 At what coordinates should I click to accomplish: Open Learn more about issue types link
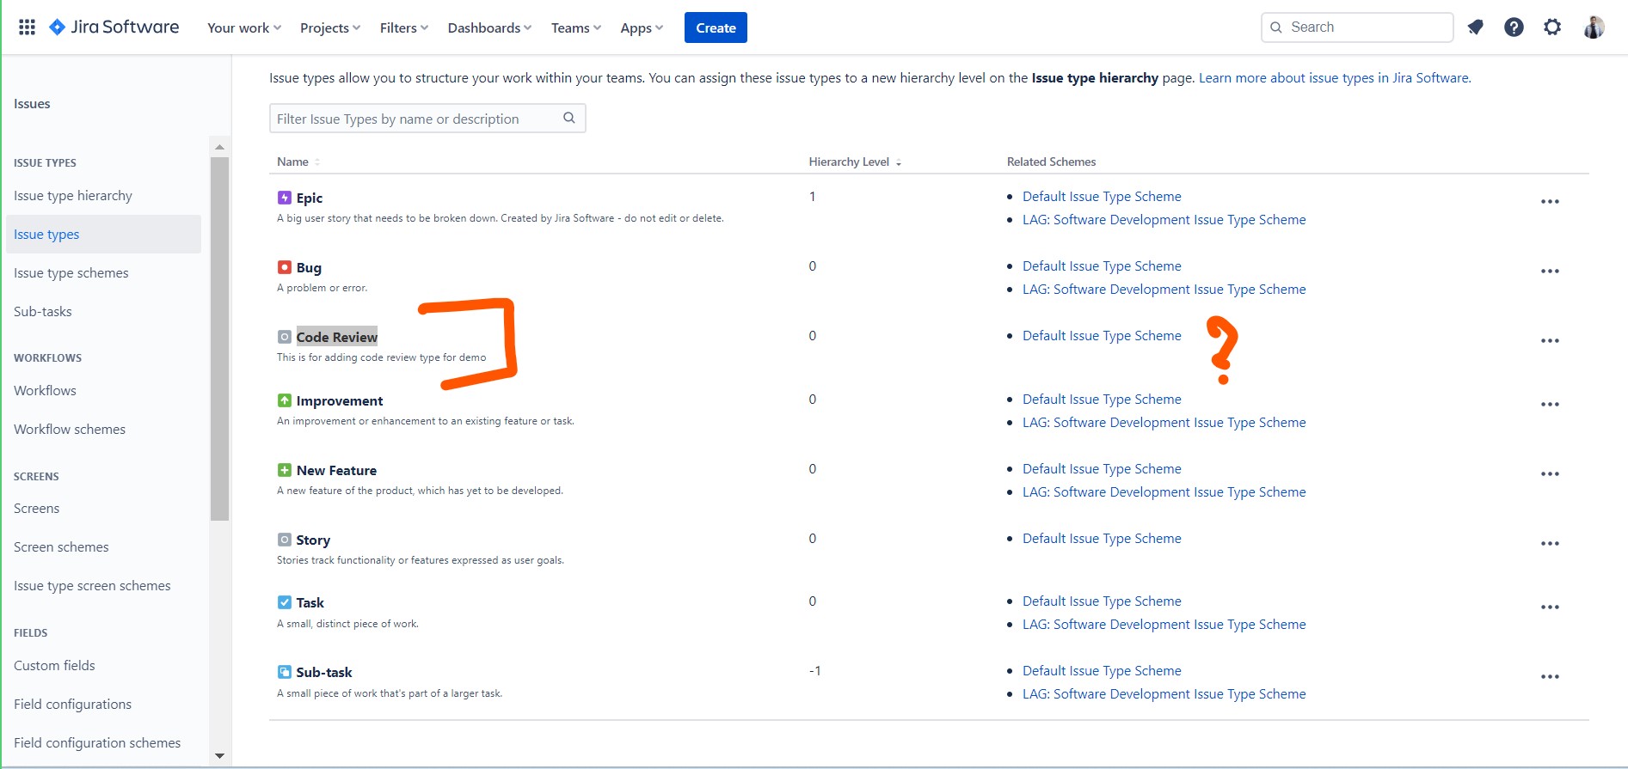tap(1334, 78)
